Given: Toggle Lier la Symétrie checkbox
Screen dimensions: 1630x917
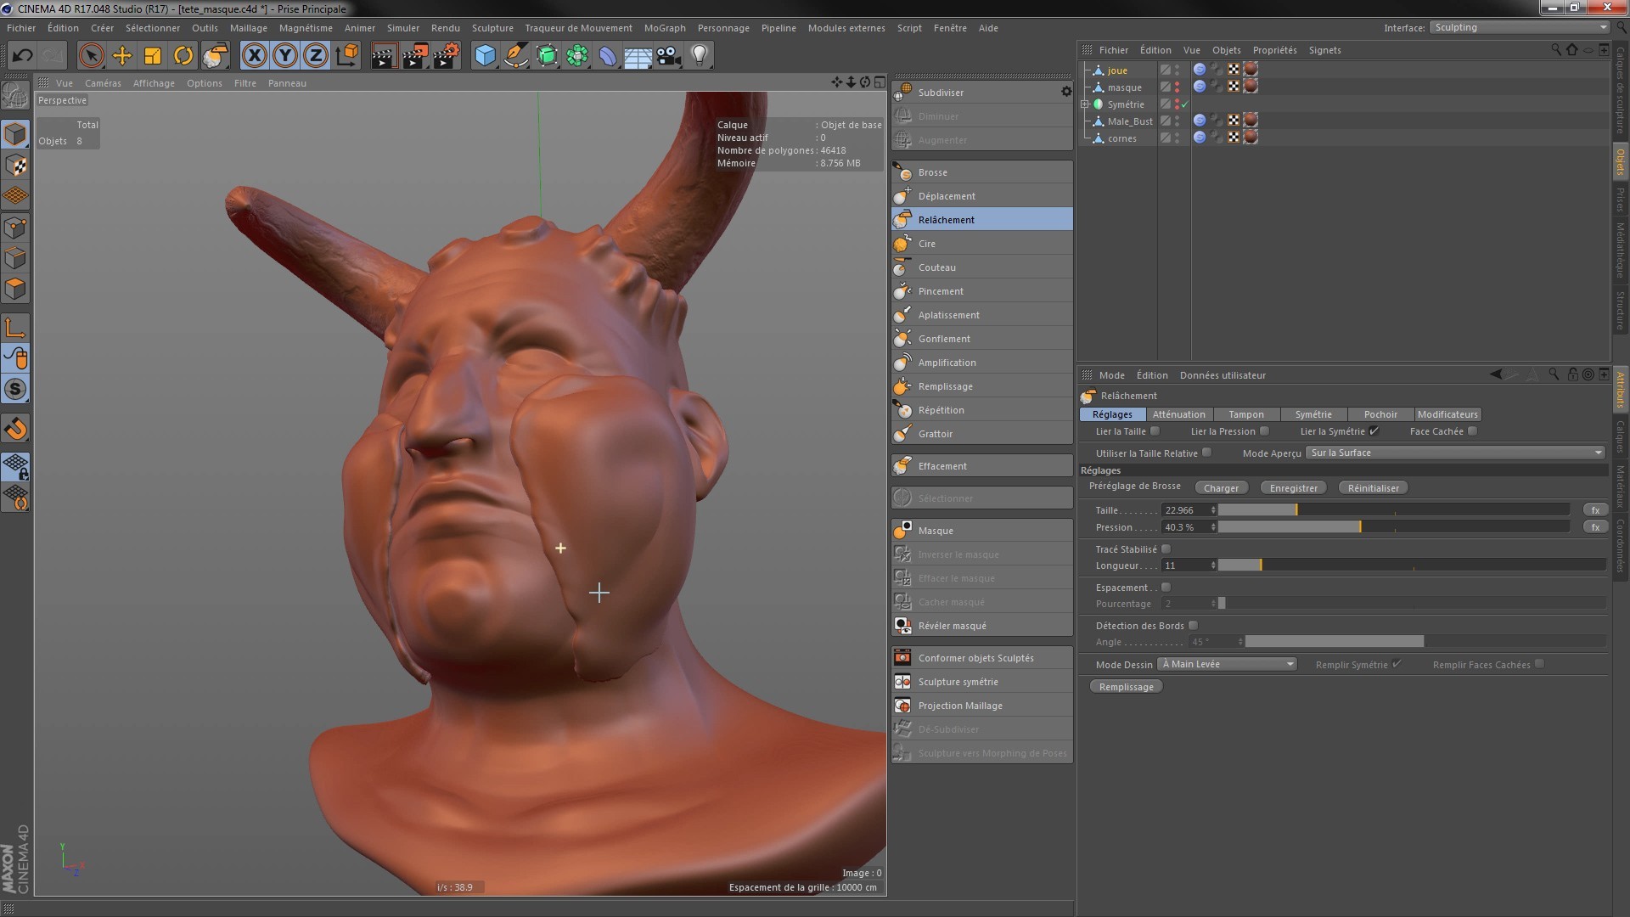Looking at the screenshot, I should [x=1374, y=431].
